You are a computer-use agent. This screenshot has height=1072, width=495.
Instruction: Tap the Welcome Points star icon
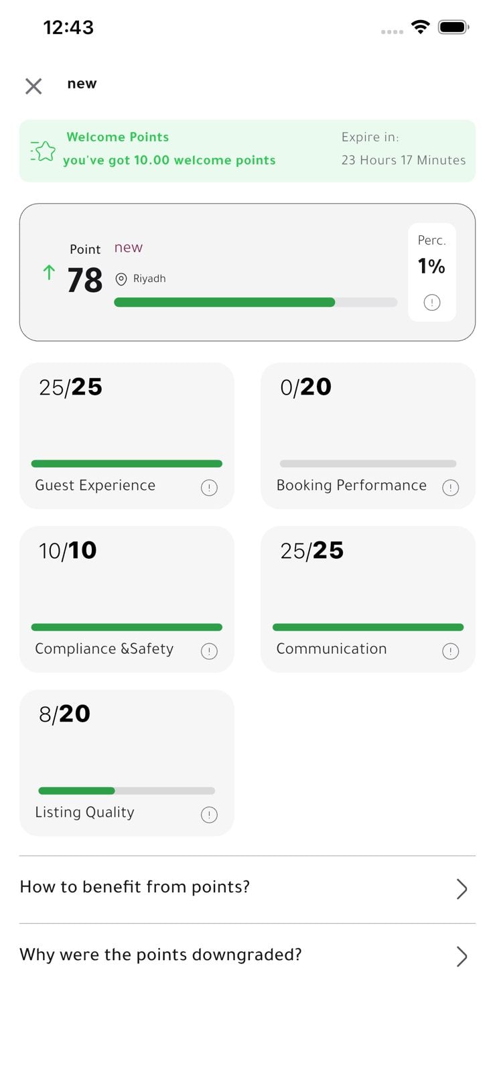[43, 151]
